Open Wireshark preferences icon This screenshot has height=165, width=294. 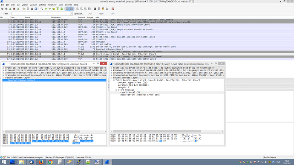coord(107,9)
